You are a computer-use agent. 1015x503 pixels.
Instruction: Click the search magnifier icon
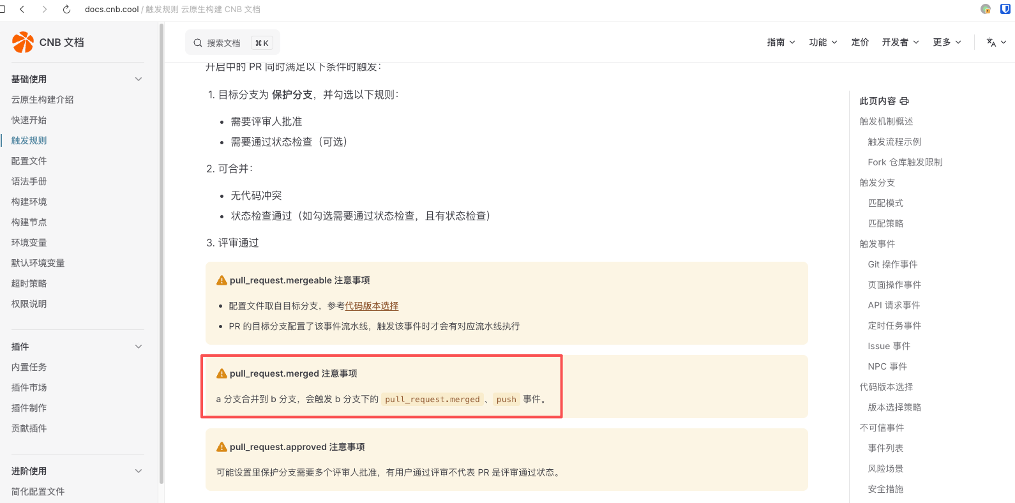pyautogui.click(x=198, y=43)
